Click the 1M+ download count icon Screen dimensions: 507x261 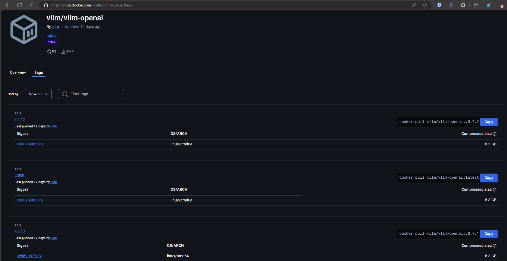click(63, 52)
